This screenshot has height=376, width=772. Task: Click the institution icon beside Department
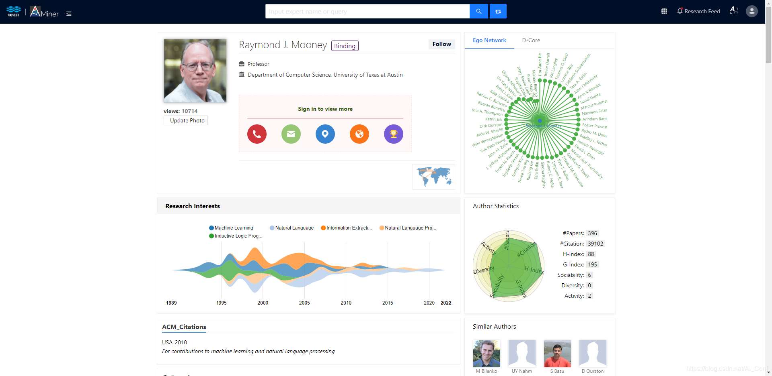[x=242, y=75]
